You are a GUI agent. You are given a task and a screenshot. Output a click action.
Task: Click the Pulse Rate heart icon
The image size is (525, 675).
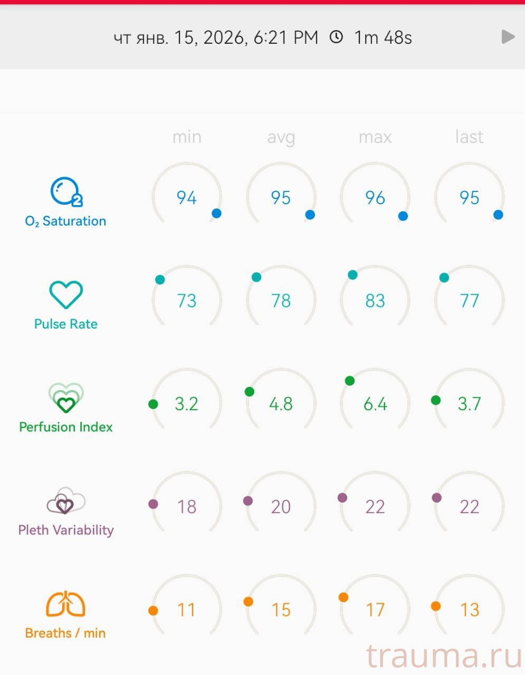[66, 294]
